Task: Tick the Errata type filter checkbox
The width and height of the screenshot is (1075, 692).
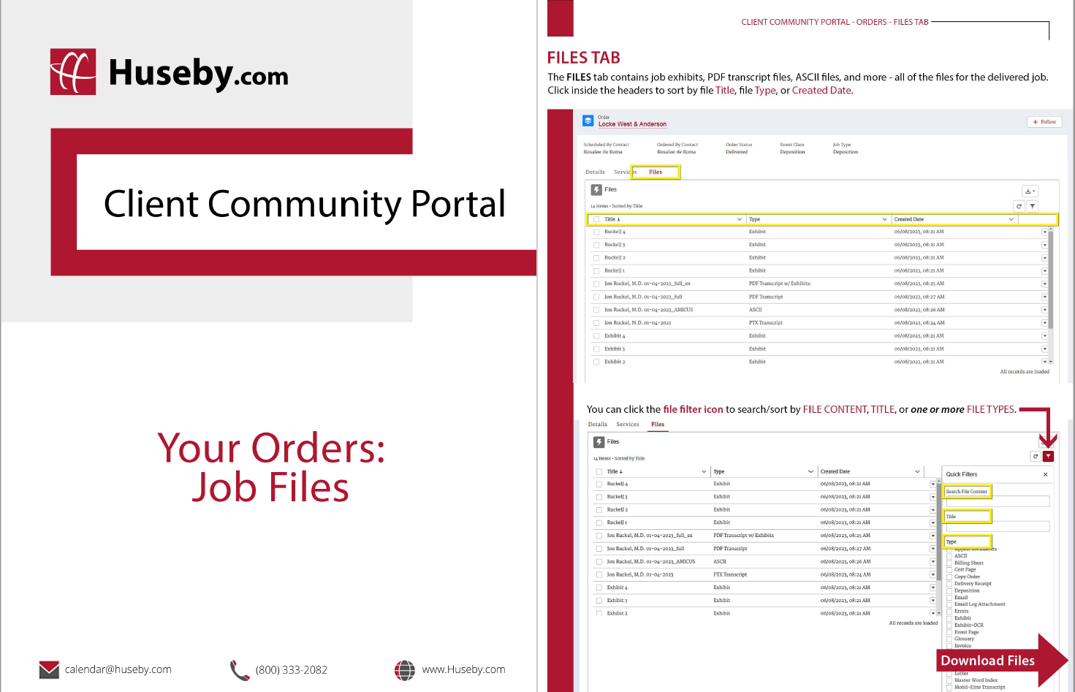Action: point(949,612)
